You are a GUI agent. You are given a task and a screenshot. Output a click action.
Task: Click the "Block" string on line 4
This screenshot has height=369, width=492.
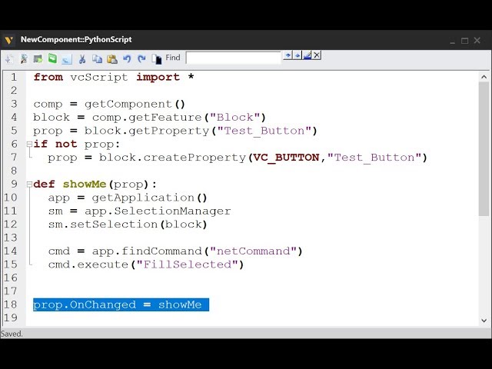pyautogui.click(x=235, y=118)
